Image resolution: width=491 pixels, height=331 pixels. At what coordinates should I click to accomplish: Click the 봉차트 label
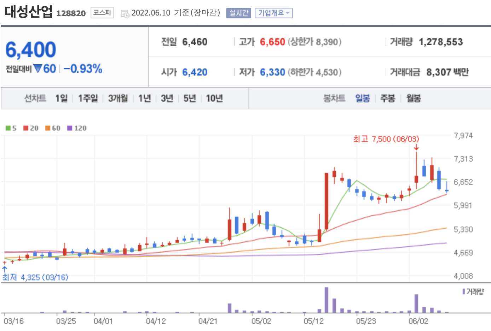pyautogui.click(x=334, y=98)
